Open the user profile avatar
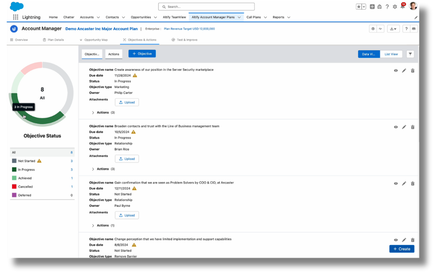The image size is (440, 280). tap(413, 6)
